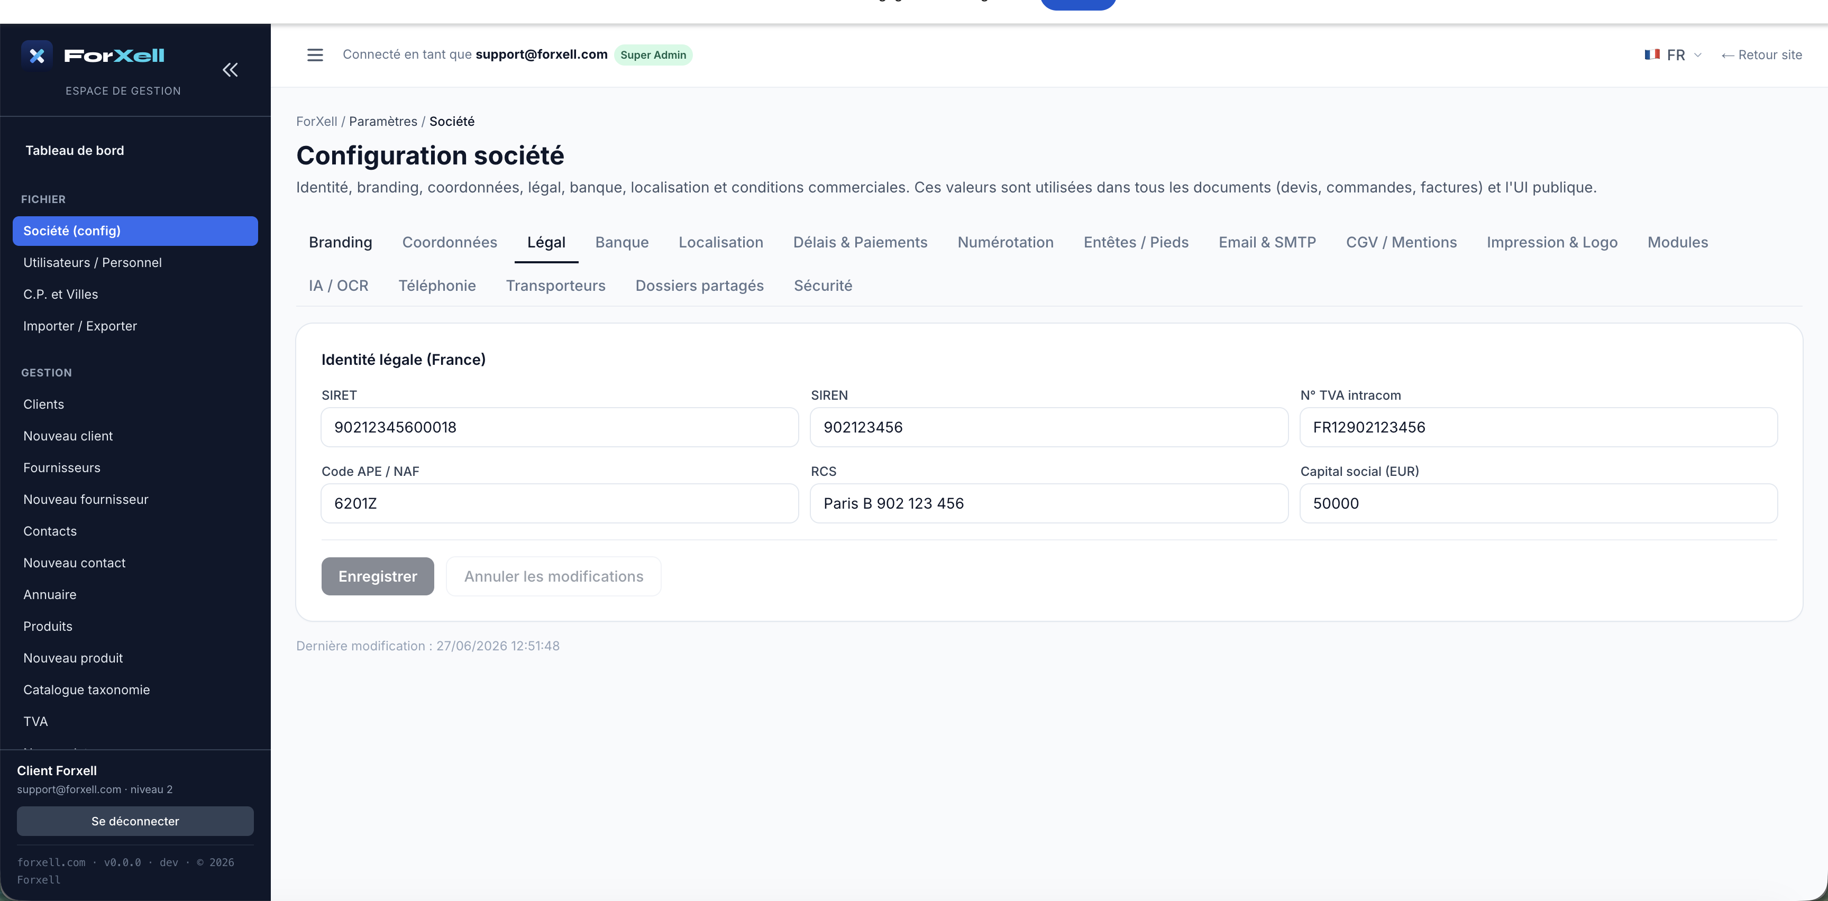Image resolution: width=1828 pixels, height=901 pixels.
Task: Sign out with Se déconnecter button
Action: coord(135,821)
